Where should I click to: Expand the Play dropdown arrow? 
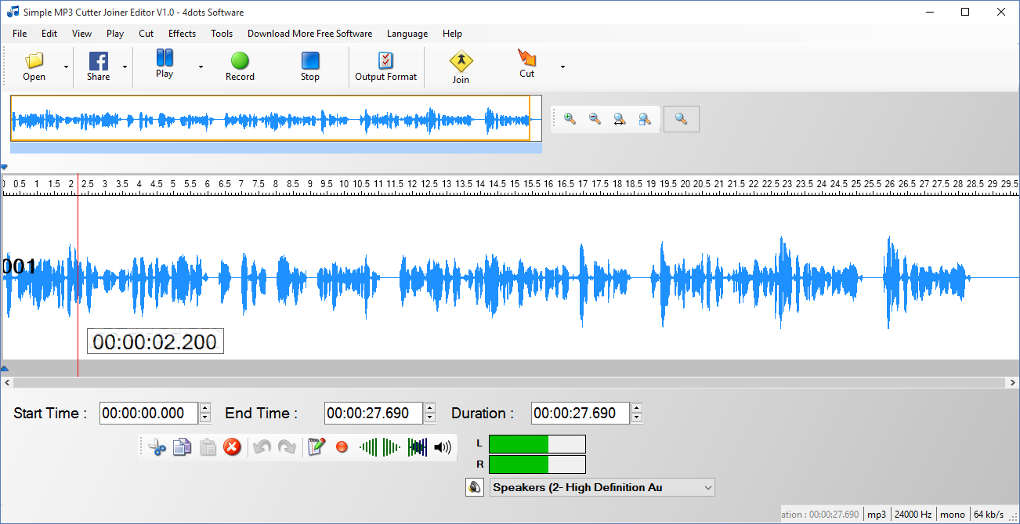click(201, 67)
